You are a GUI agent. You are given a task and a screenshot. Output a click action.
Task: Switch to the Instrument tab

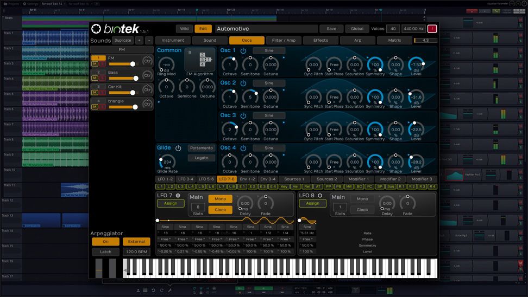(x=173, y=40)
